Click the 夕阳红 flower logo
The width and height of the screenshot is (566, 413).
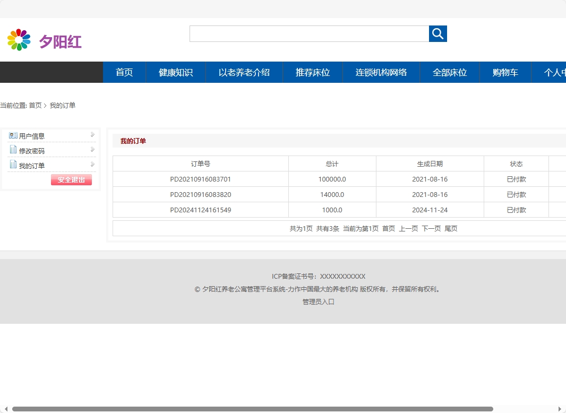[19, 38]
